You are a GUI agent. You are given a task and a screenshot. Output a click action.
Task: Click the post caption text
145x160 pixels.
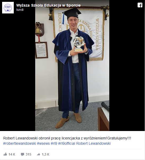[67, 138]
